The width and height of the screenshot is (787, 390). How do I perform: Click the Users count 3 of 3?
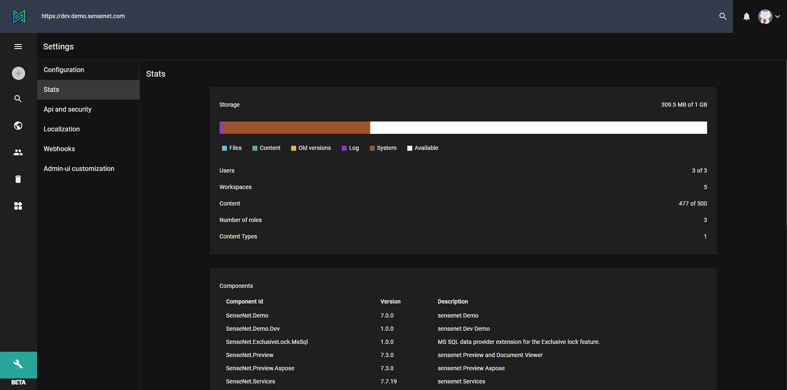[x=699, y=170]
